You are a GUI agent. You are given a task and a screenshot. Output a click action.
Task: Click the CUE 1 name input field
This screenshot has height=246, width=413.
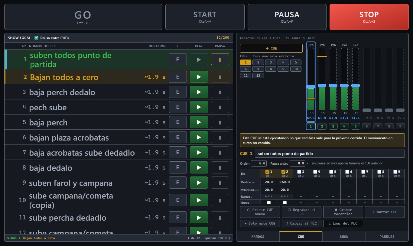330,154
